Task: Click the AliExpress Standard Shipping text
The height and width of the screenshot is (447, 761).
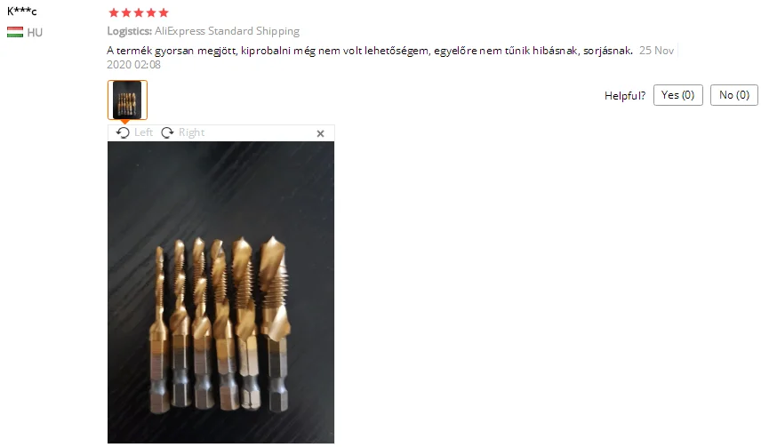Action: pos(227,31)
